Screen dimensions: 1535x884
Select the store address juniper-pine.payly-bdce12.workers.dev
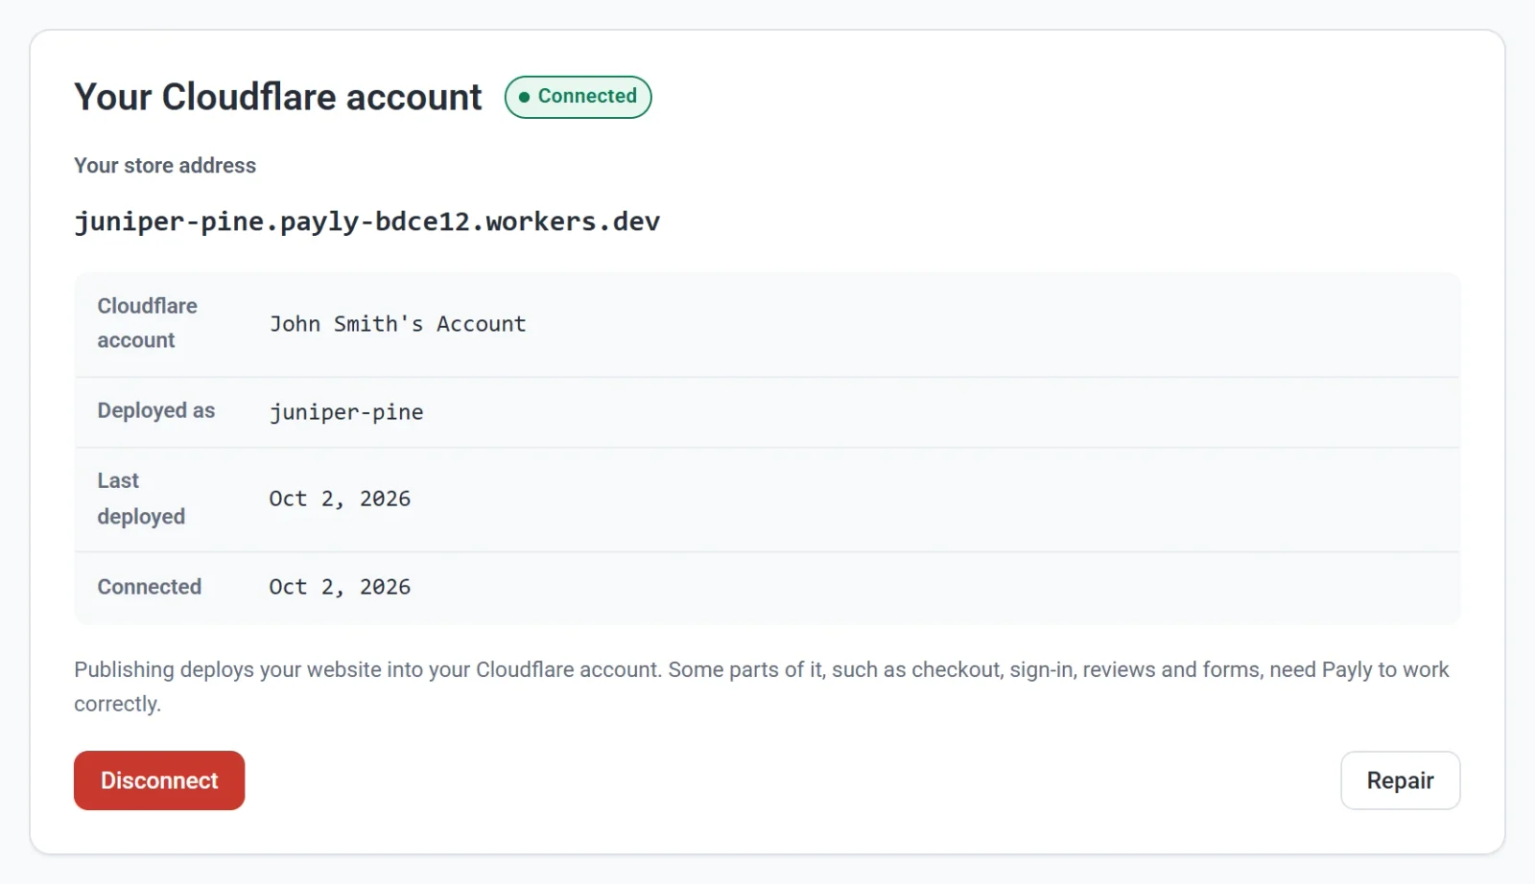coord(367,221)
